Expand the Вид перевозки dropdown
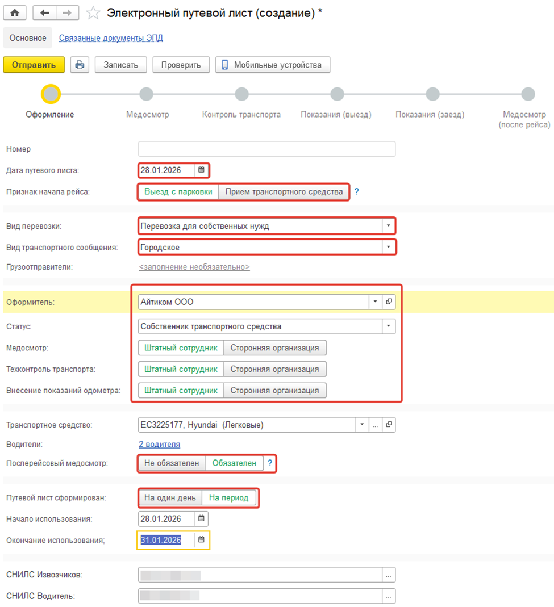 (388, 226)
